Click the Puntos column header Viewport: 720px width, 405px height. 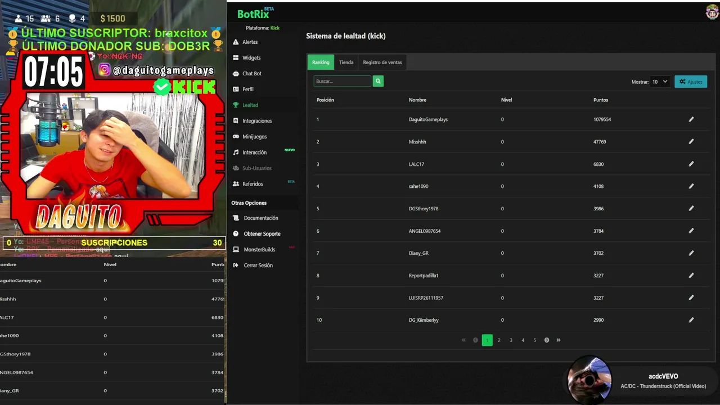coord(601,100)
